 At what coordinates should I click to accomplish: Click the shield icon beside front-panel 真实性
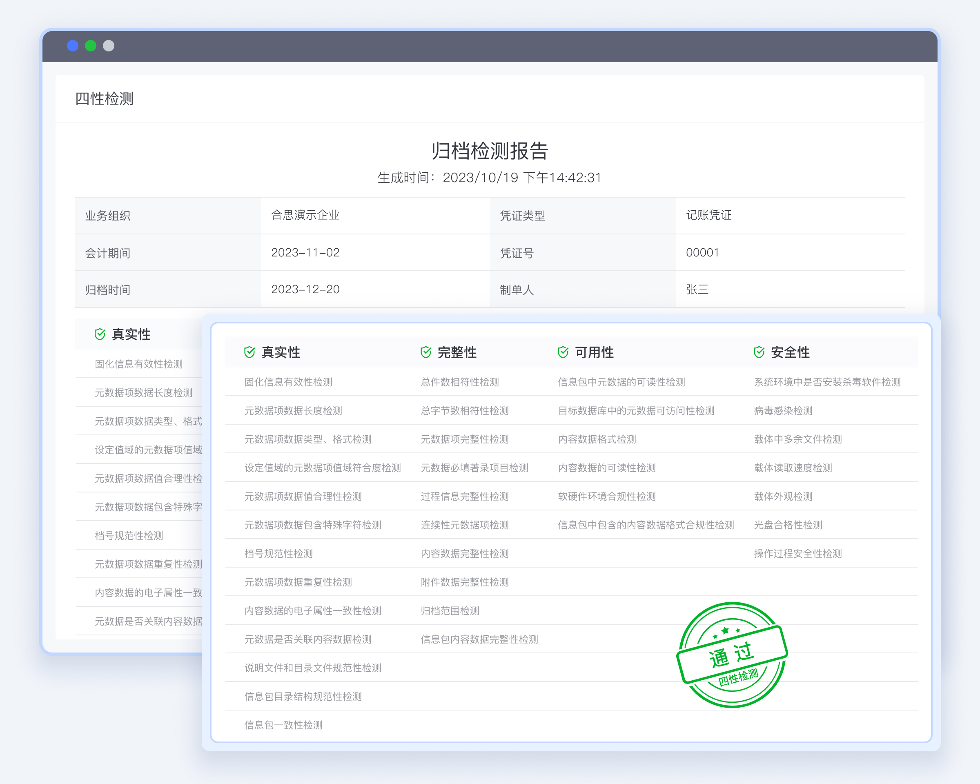[x=249, y=352]
